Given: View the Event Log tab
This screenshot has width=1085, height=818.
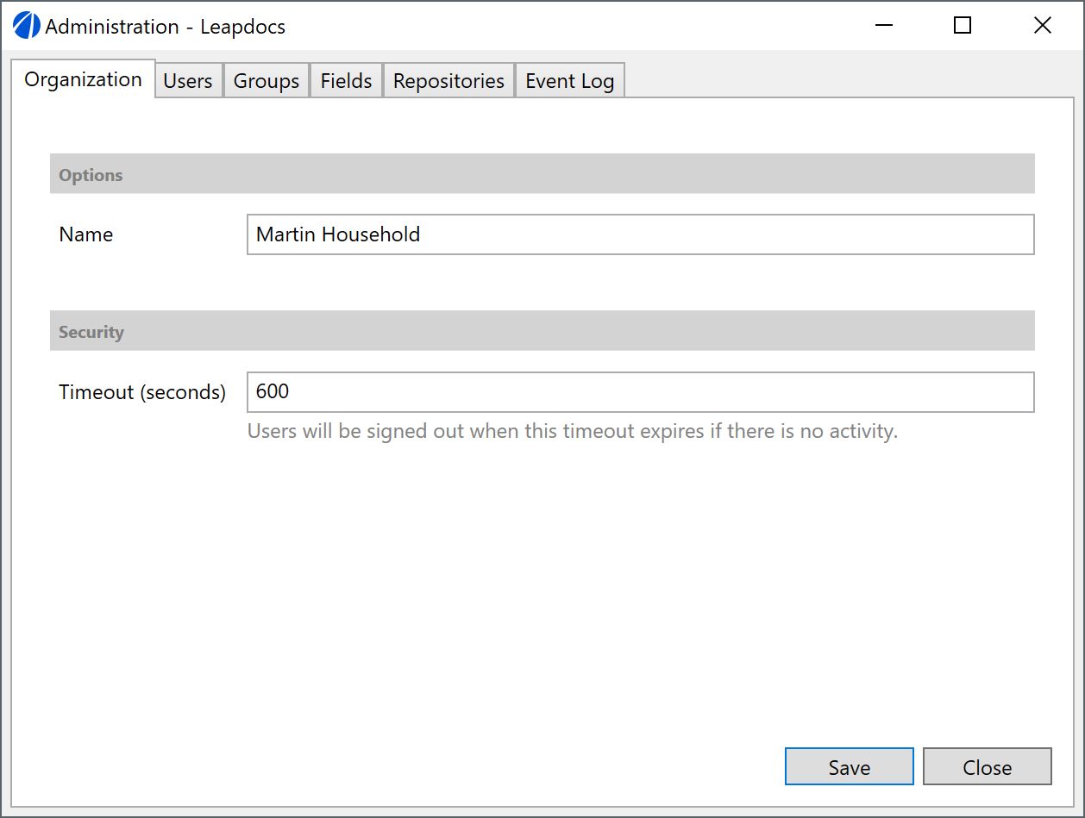Looking at the screenshot, I should (569, 81).
